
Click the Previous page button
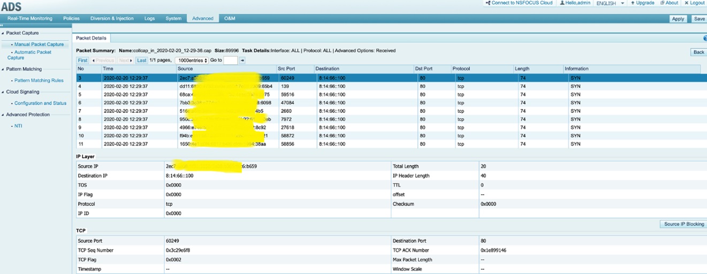103,60
